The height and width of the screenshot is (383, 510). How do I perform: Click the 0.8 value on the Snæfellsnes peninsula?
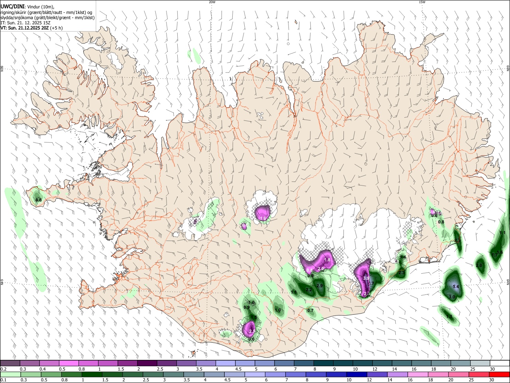[39, 200]
